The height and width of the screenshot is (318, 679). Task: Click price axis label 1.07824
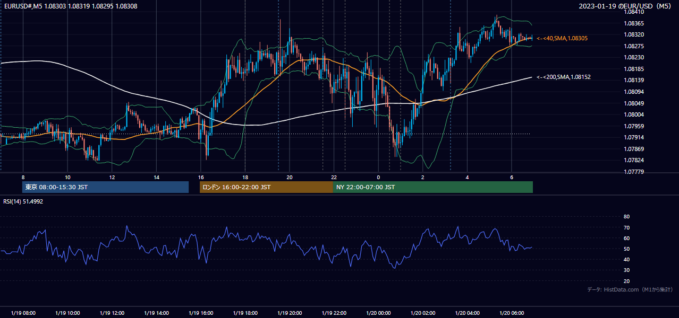coord(633,160)
